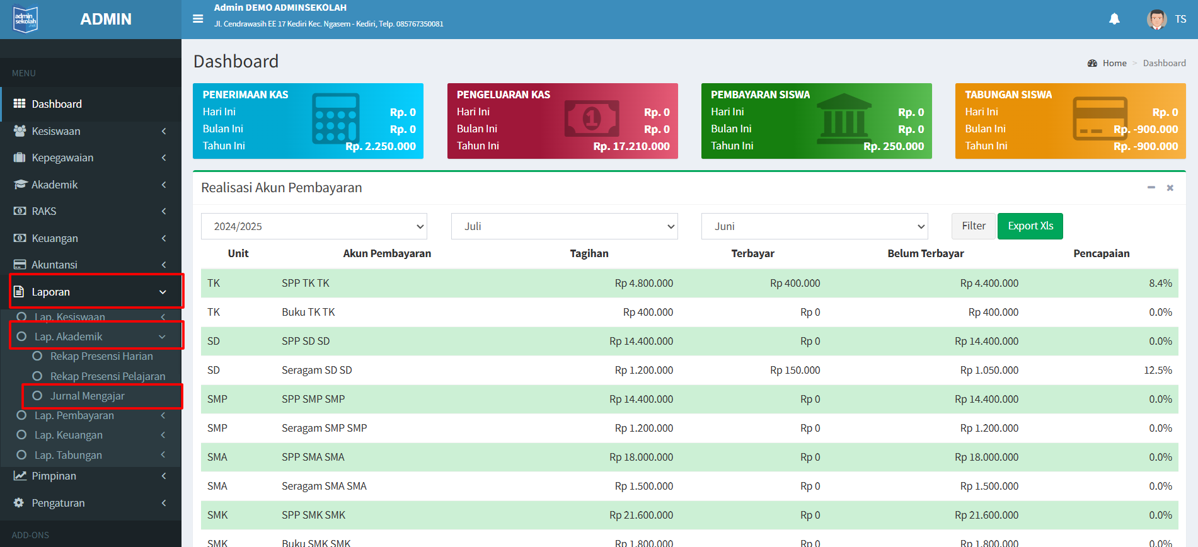
Task: Click the Pimpinan chart icon
Action: [20, 476]
